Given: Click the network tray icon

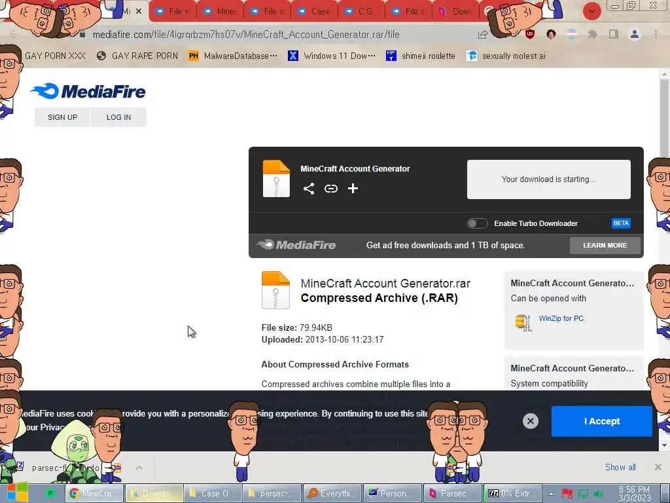Looking at the screenshot, I should pos(583,494).
